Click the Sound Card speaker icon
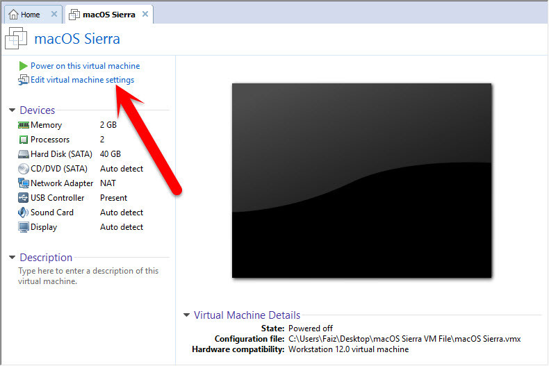Image resolution: width=549 pixels, height=366 pixels. pos(23,213)
